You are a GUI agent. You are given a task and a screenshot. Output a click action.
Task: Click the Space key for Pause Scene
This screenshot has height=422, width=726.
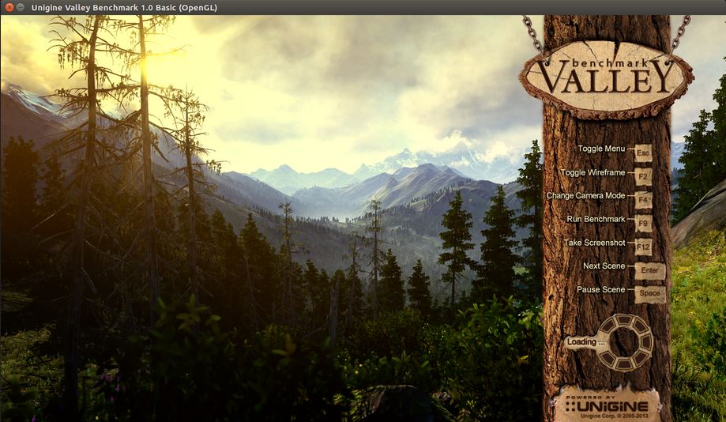(x=649, y=294)
